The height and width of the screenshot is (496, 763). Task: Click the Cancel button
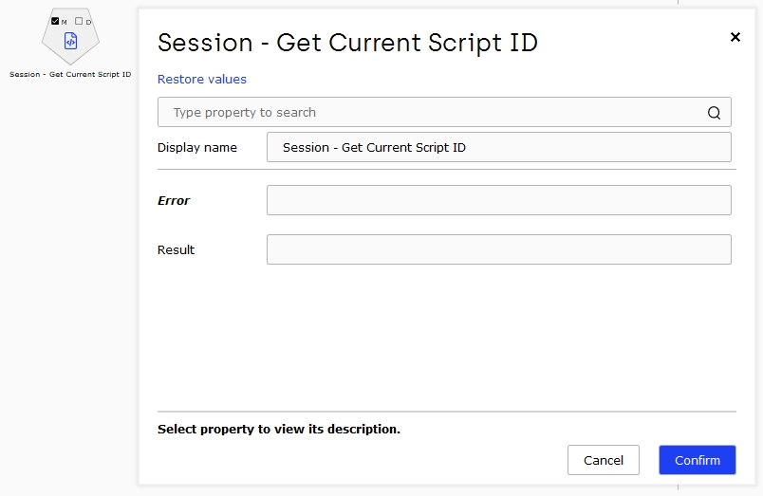(604, 460)
